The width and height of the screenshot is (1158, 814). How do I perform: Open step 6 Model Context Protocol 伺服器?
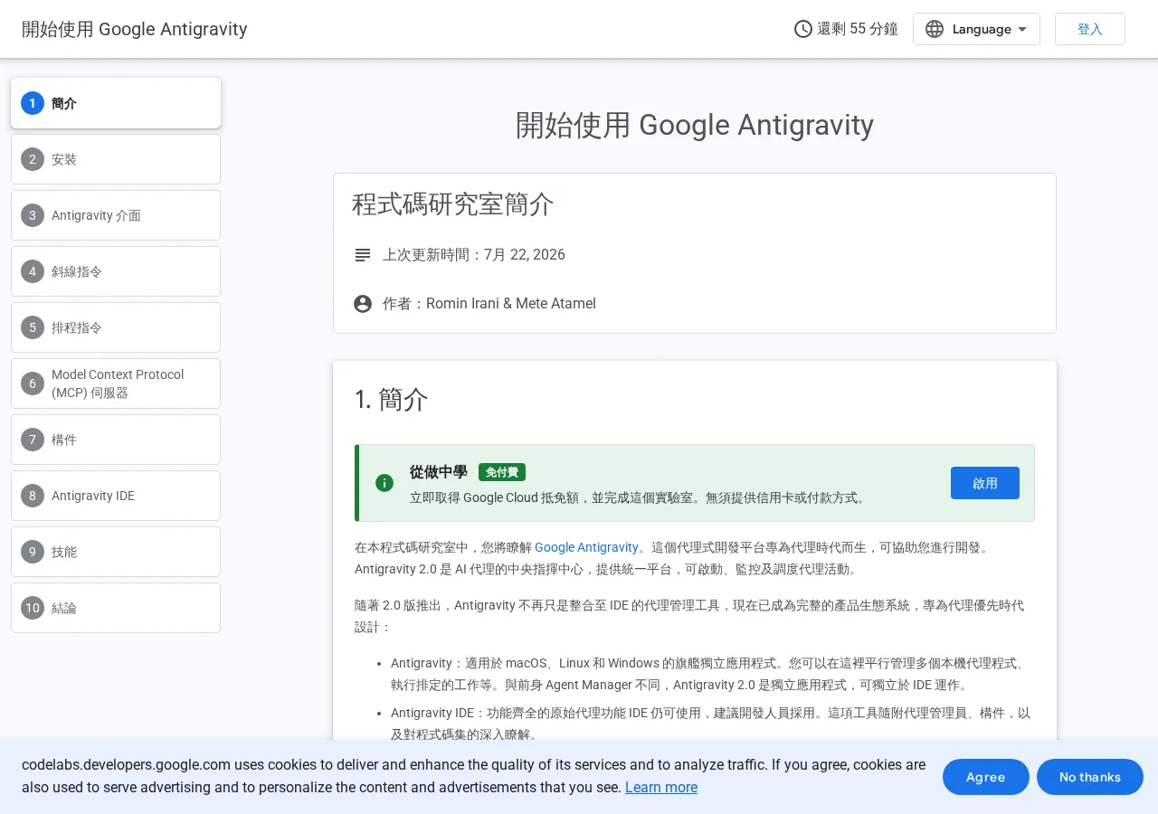pos(116,383)
